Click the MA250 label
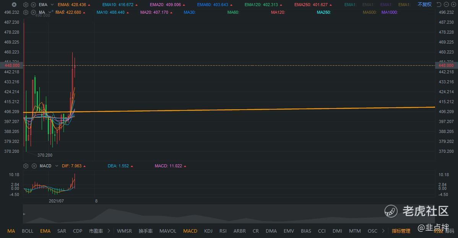Viewport: 458px width, 238px height. [x=324, y=12]
